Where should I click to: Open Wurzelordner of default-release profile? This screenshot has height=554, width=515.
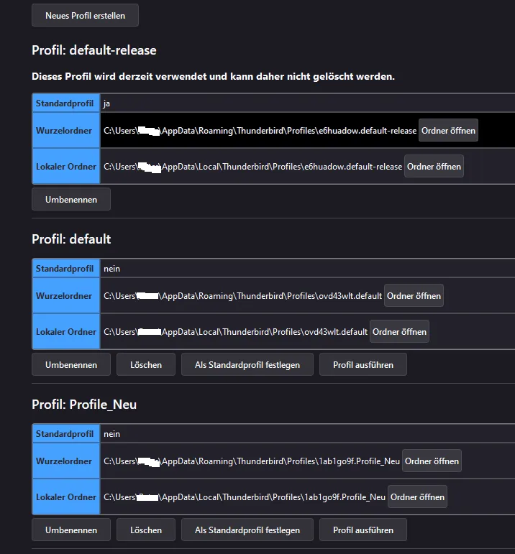point(448,130)
